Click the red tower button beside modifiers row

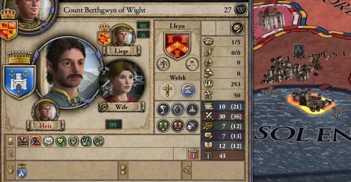pos(193,153)
